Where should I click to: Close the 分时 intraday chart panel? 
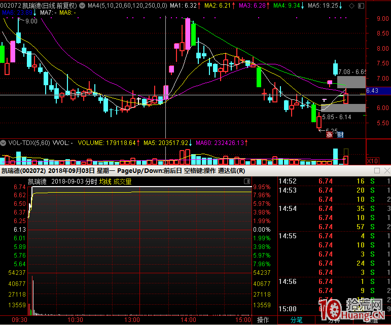click(x=247, y=181)
